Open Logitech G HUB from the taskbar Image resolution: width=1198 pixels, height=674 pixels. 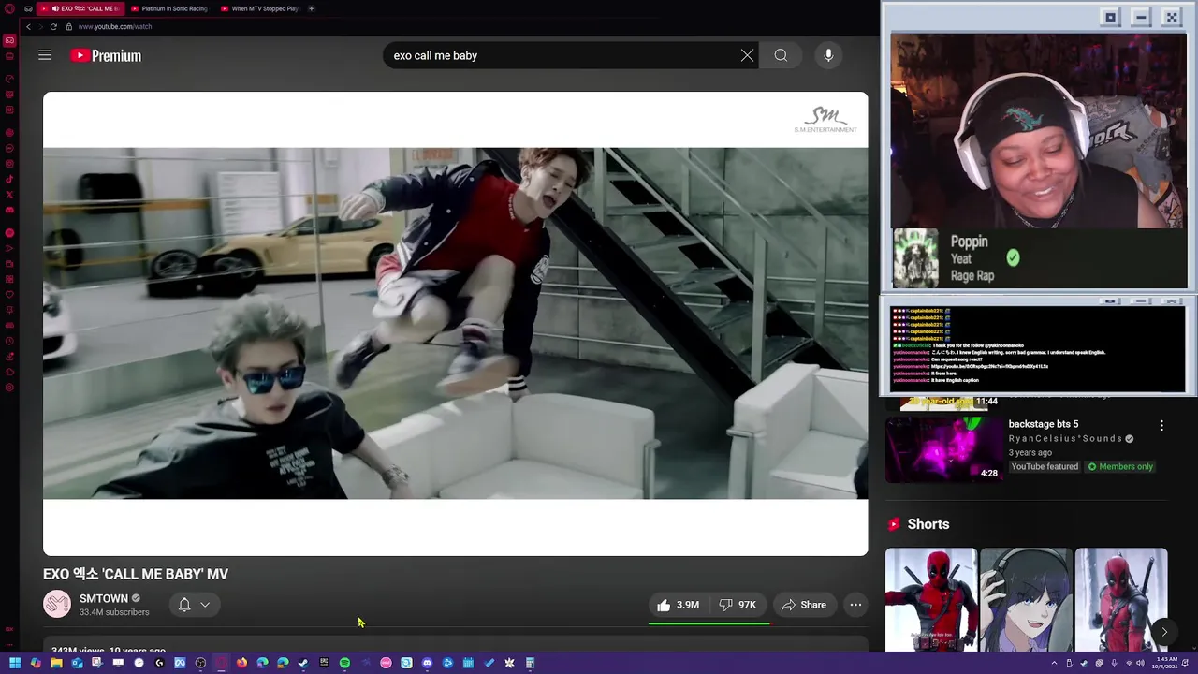[x=159, y=663]
